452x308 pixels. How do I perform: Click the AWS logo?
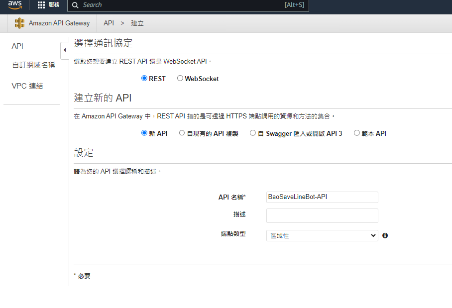pyautogui.click(x=15, y=5)
